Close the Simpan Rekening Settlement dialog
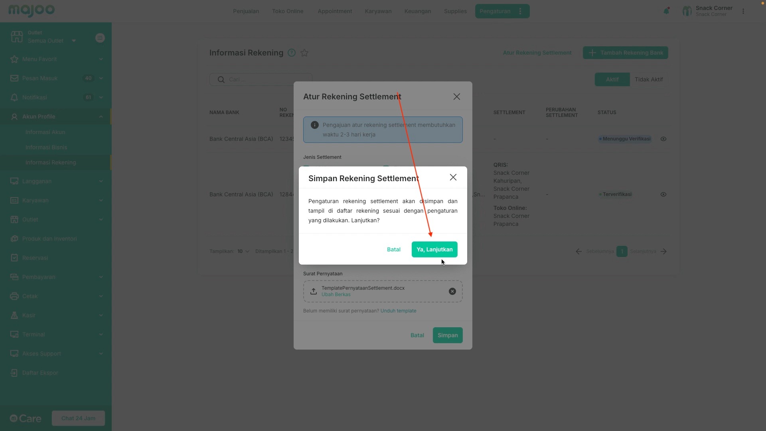Viewport: 766px width, 431px height. click(x=453, y=177)
